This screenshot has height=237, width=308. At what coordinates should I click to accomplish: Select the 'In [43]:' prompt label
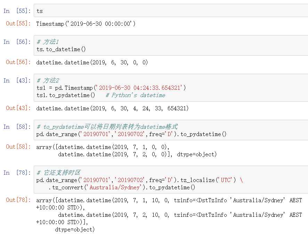17,80
